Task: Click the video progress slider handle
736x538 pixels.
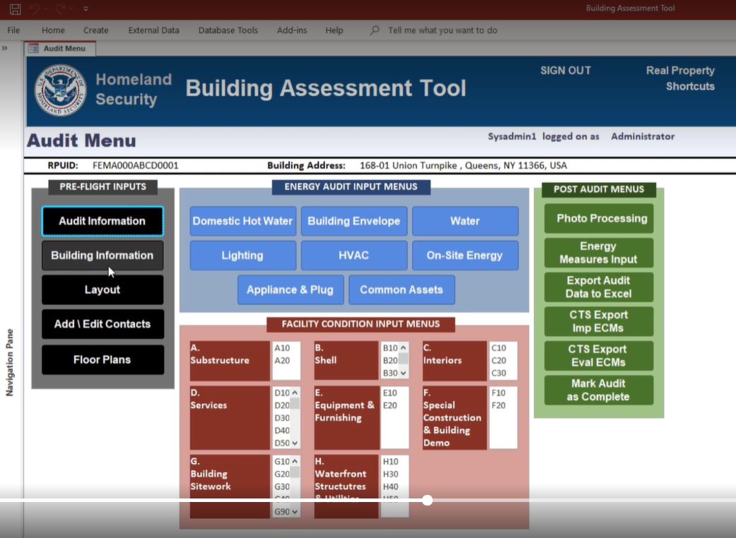Action: (x=427, y=500)
